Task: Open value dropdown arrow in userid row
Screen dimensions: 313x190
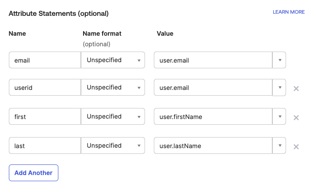Action: pyautogui.click(x=279, y=87)
